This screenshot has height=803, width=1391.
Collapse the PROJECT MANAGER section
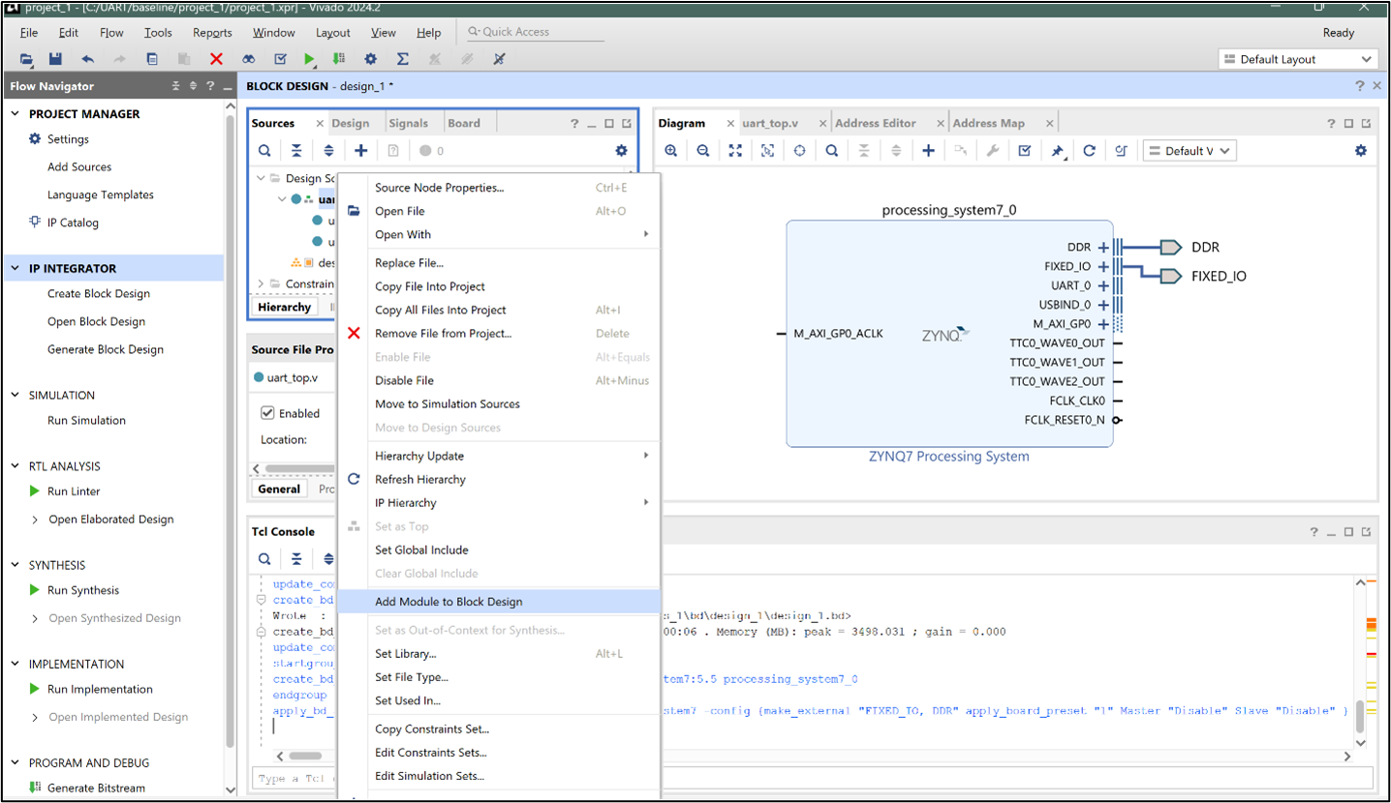[15, 114]
